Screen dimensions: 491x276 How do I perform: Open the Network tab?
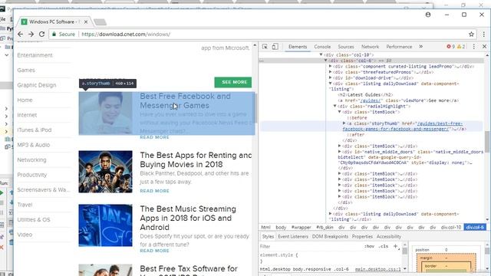(x=370, y=47)
